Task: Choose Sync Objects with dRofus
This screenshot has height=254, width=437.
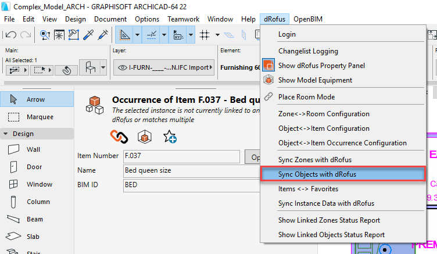Action: (x=317, y=174)
